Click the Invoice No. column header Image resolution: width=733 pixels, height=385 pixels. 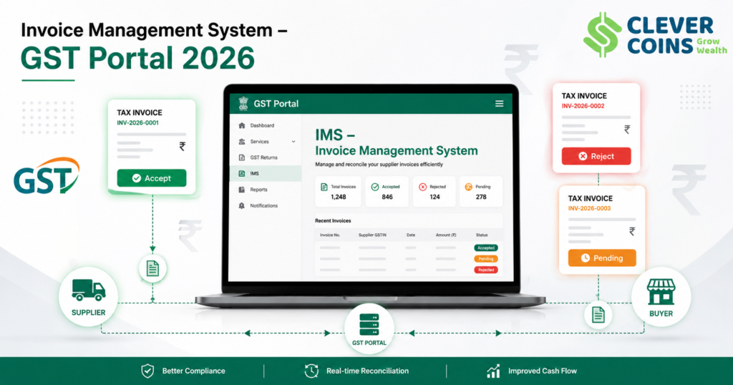pos(330,235)
